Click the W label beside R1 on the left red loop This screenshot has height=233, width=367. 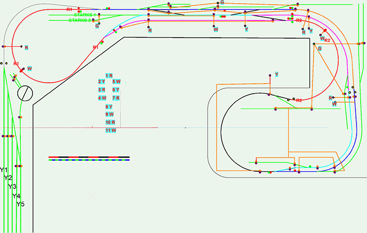tap(29, 69)
